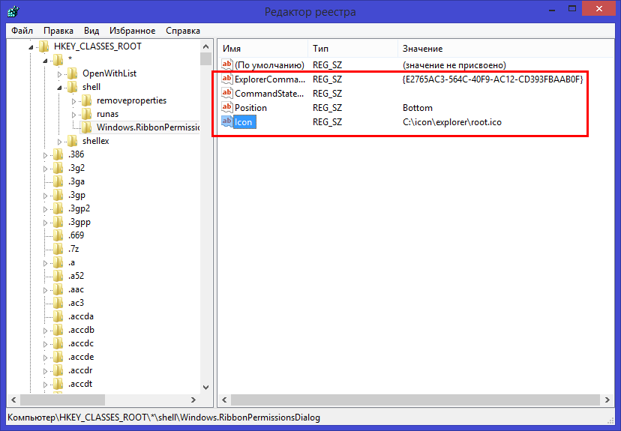This screenshot has height=431, width=621.
Task: Click string icon of ExplorerComma... value
Action: 227,79
